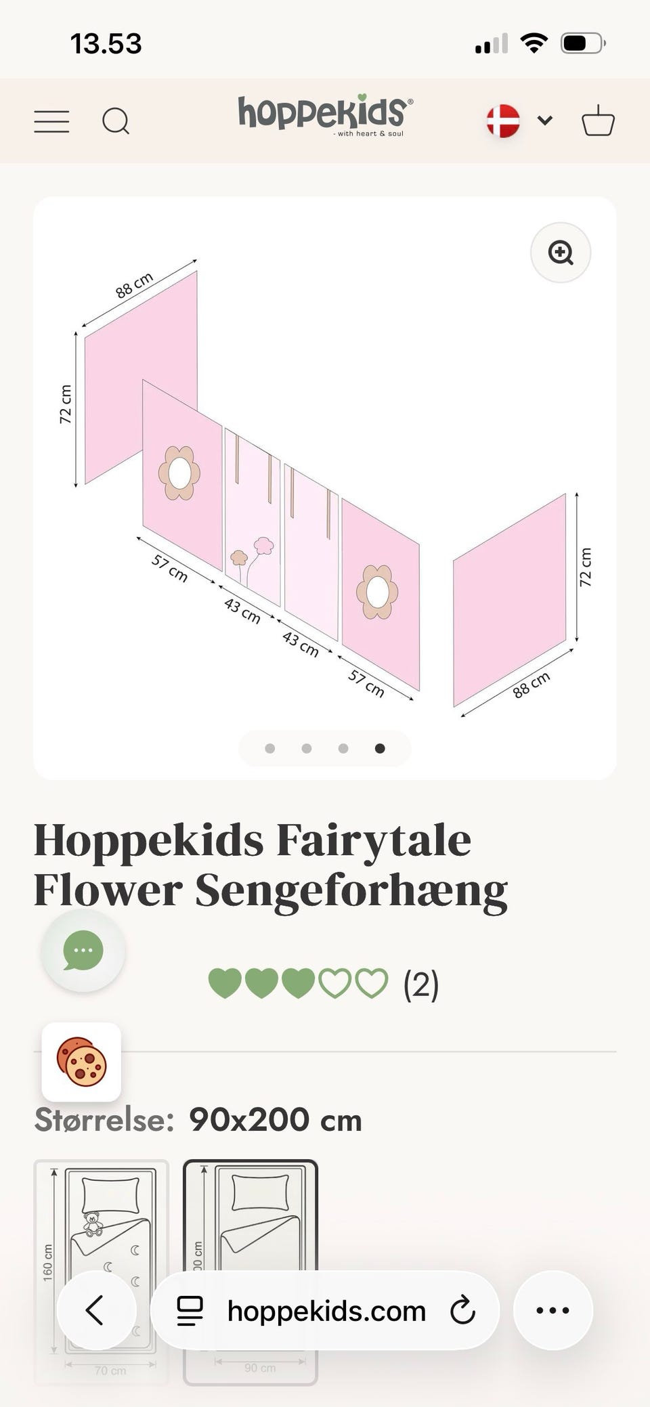
Task: Open the hamburger navigation menu
Action: (52, 122)
